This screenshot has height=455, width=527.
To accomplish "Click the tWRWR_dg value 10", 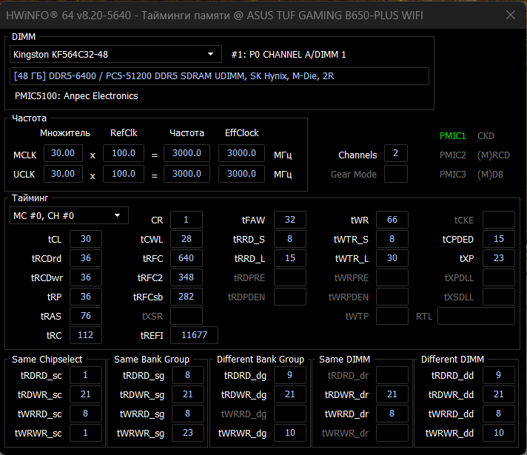I will 290,433.
